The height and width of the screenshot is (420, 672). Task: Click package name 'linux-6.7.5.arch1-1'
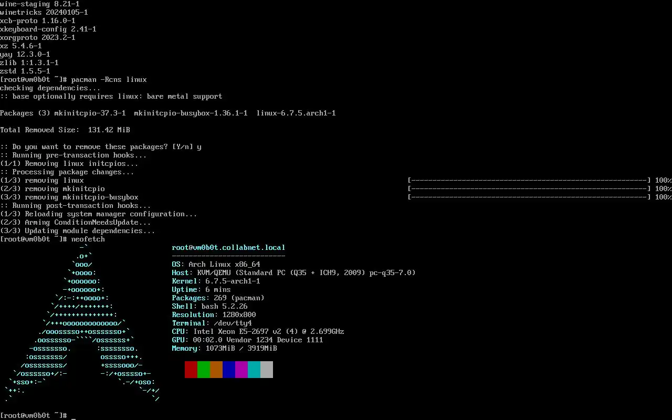[x=296, y=113]
